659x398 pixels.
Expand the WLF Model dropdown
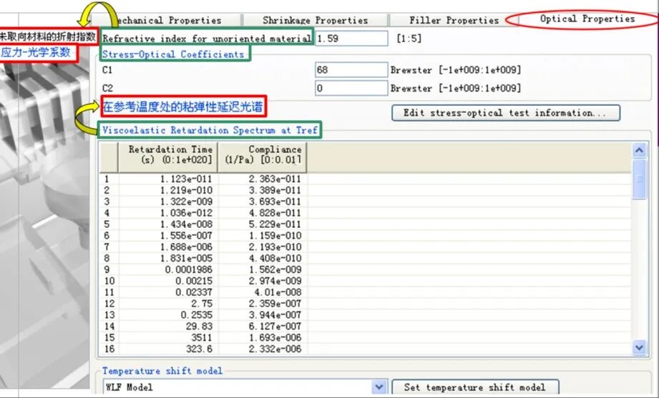[x=379, y=387]
